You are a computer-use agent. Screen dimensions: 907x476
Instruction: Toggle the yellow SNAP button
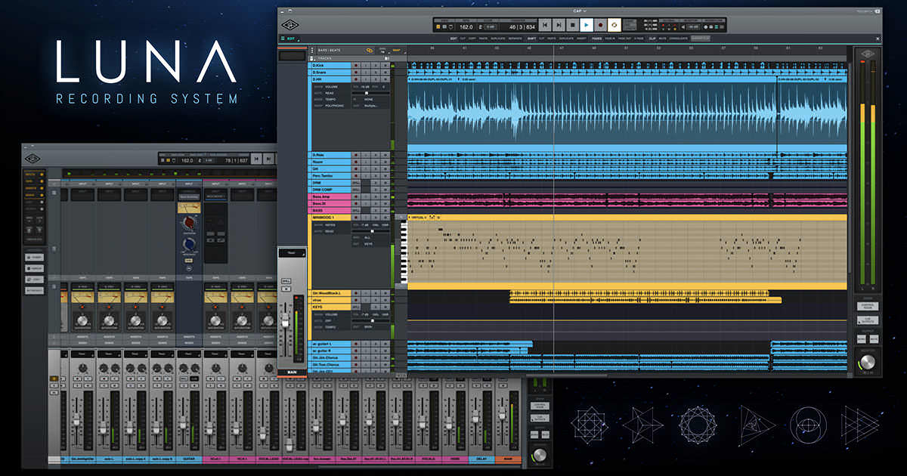pos(396,50)
